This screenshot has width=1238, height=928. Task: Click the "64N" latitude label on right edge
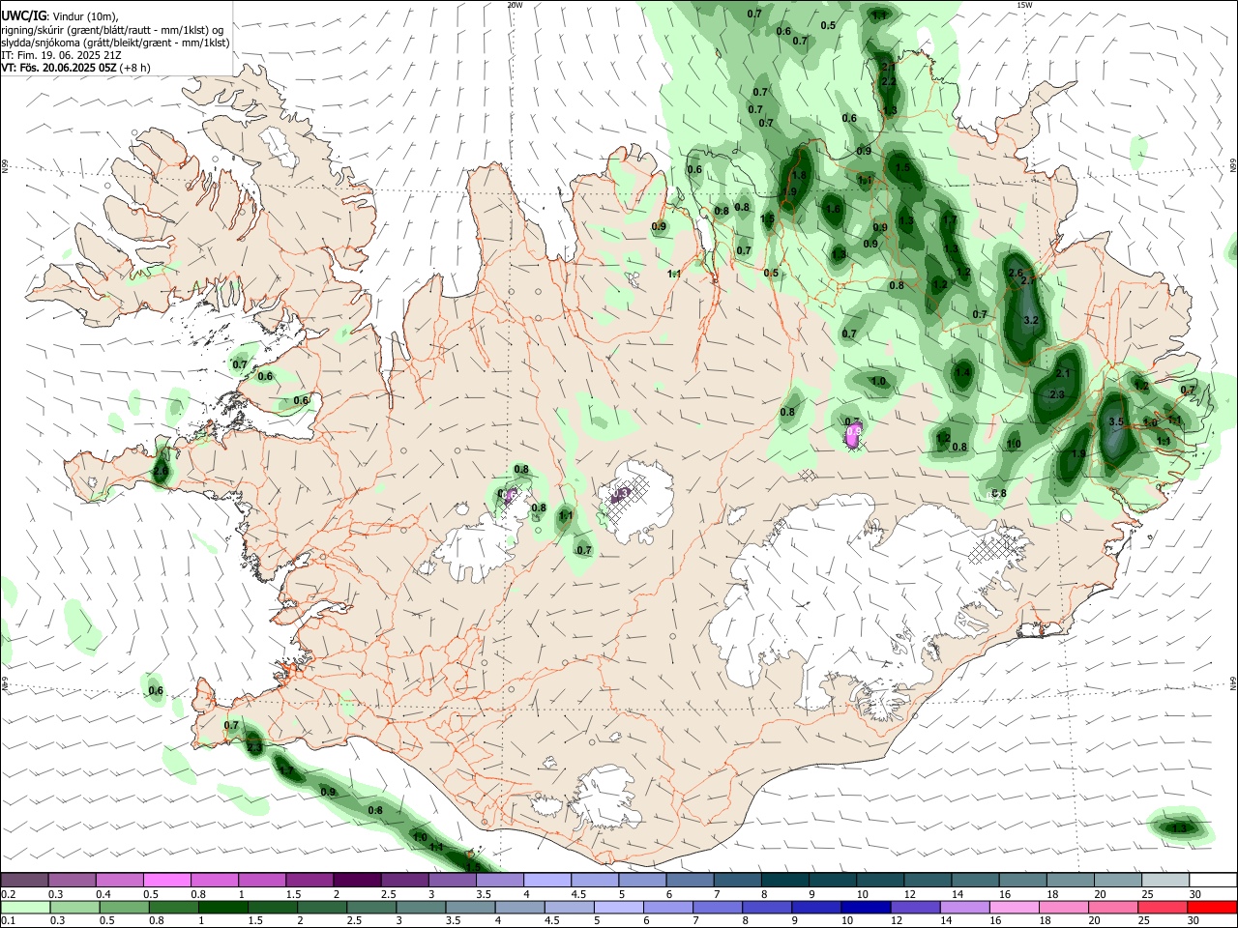[x=1233, y=682]
